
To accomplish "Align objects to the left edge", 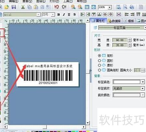I will pyautogui.click(x=82, y=14).
